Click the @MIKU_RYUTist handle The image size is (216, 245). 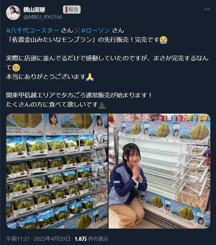click(42, 17)
